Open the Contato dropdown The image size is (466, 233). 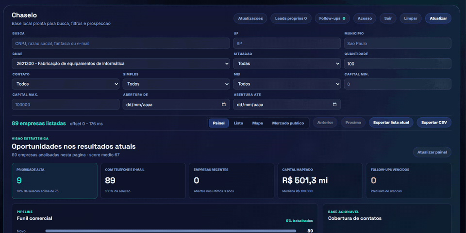coord(66,84)
